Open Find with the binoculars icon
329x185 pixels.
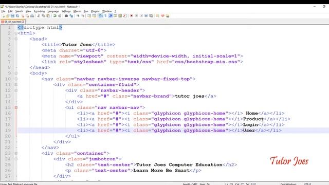(66, 16)
